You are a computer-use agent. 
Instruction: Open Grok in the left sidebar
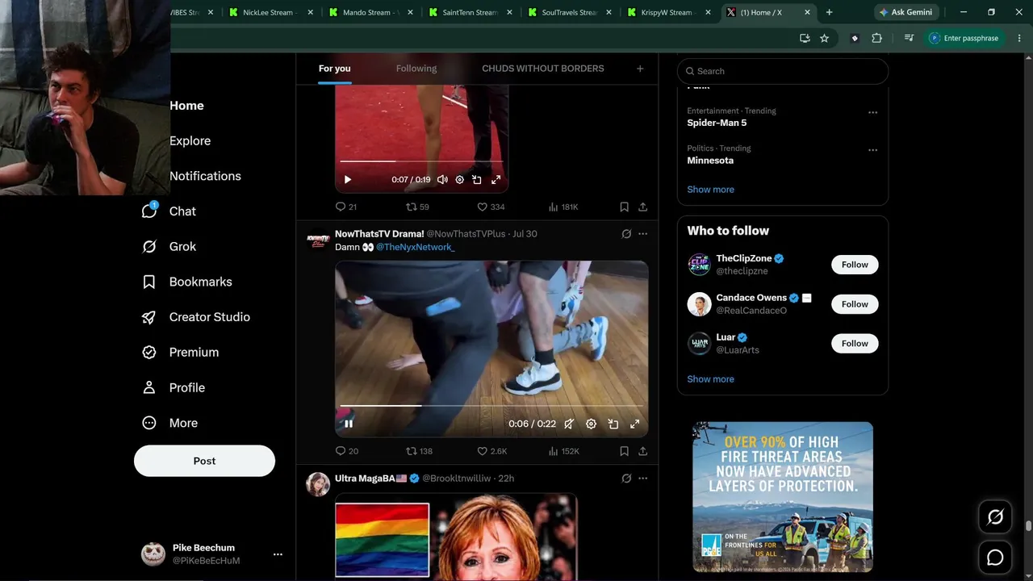pos(169,247)
